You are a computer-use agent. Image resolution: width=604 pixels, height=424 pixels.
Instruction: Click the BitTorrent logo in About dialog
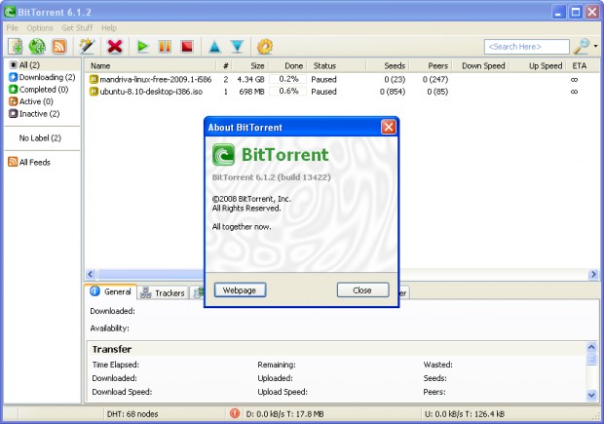(223, 155)
